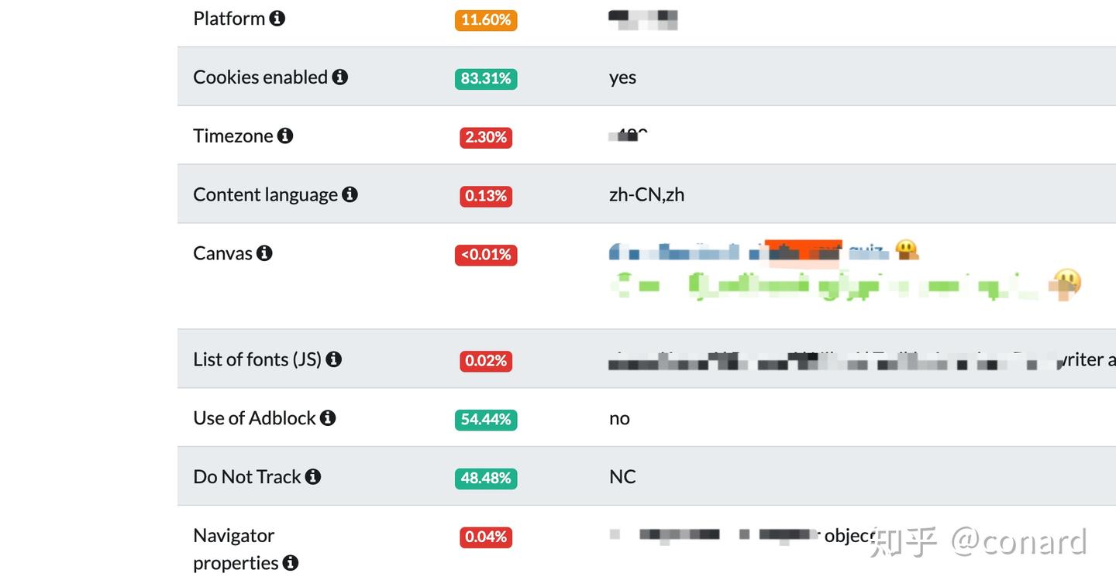Click the 0.02% fonts percentage badge

click(x=486, y=361)
